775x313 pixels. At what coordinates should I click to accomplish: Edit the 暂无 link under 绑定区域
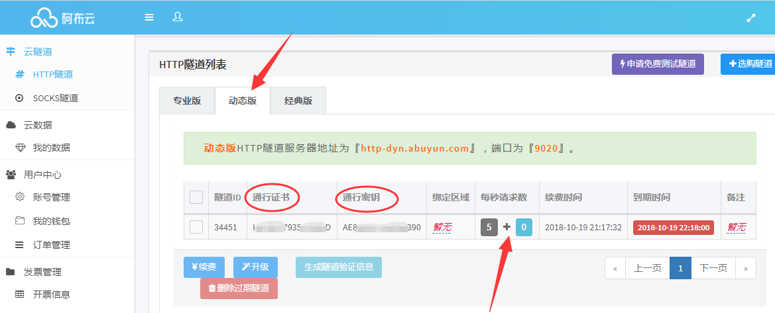click(x=442, y=228)
